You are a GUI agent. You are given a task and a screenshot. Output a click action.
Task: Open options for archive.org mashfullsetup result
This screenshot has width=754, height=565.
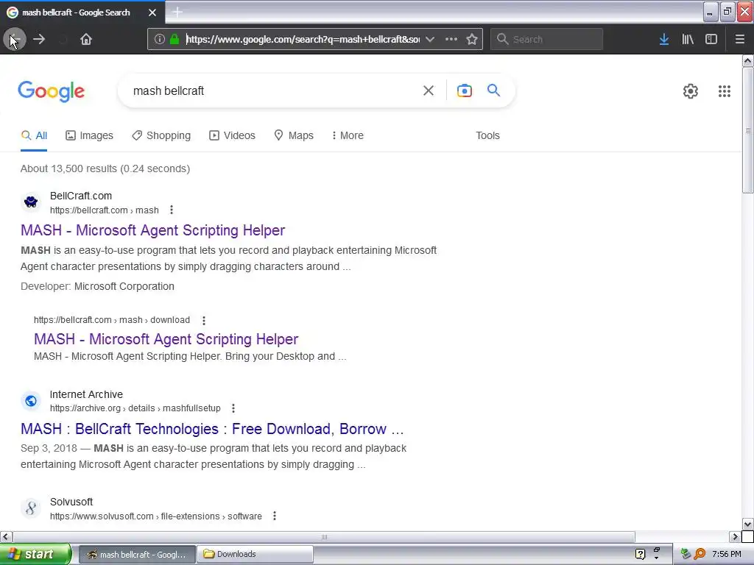pos(233,408)
